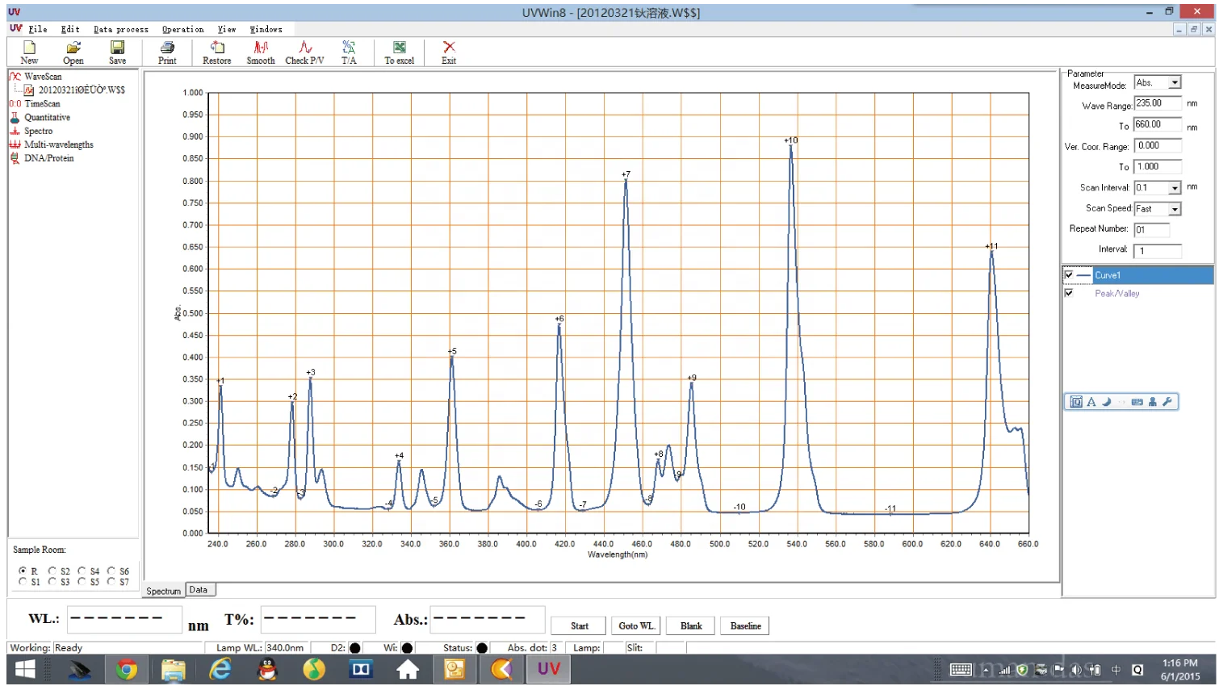Open the Edit menu
Viewport: 1219px width, 686px height.
[70, 29]
